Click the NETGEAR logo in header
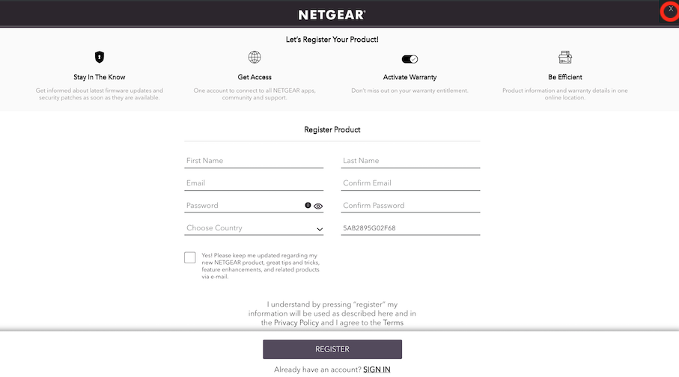The height and width of the screenshot is (377, 679). click(332, 15)
